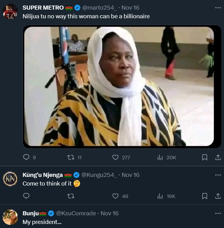Open more options for Bunju's reply
224x228 pixels.
pyautogui.click(x=218, y=213)
